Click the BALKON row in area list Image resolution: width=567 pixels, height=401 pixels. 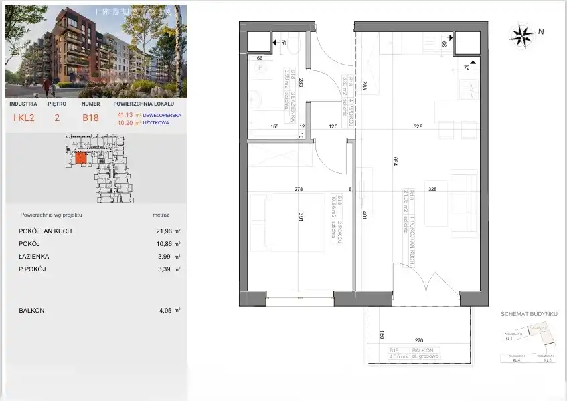point(94,310)
